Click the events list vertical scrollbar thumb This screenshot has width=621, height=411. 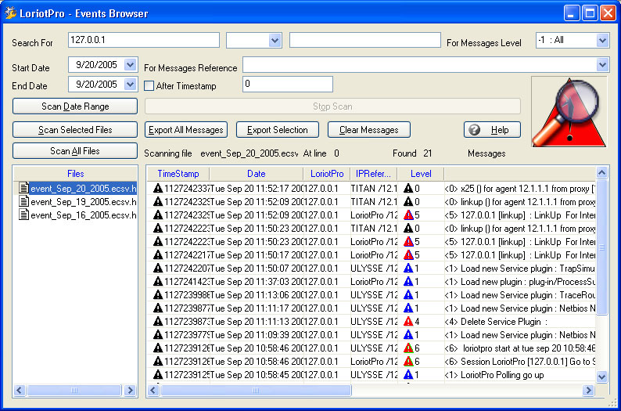point(601,247)
